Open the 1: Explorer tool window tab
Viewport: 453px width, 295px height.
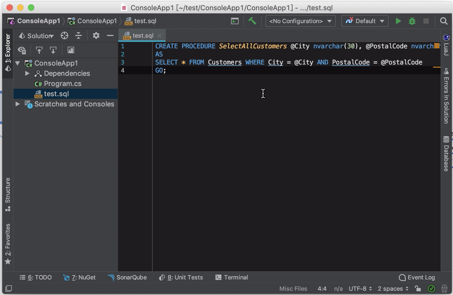pos(8,53)
